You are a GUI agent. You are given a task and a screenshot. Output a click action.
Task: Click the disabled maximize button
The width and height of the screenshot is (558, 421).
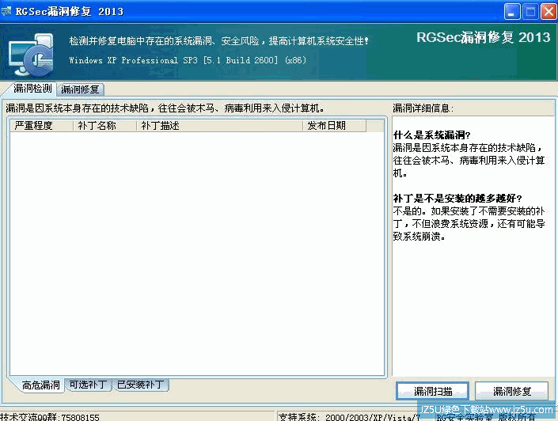[x=530, y=12]
